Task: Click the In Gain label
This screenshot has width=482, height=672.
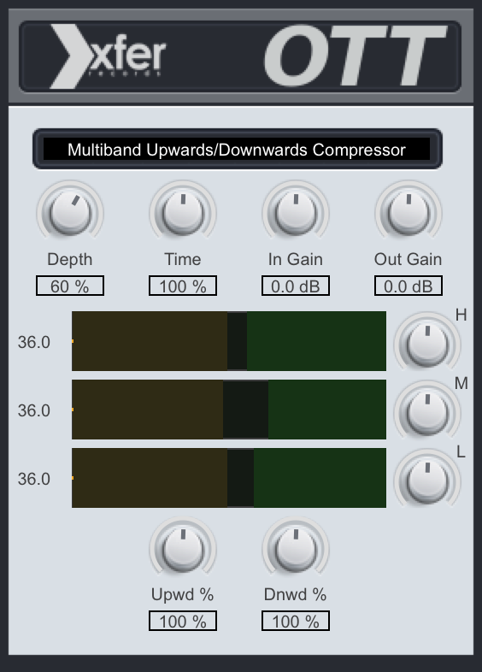Action: pos(295,259)
